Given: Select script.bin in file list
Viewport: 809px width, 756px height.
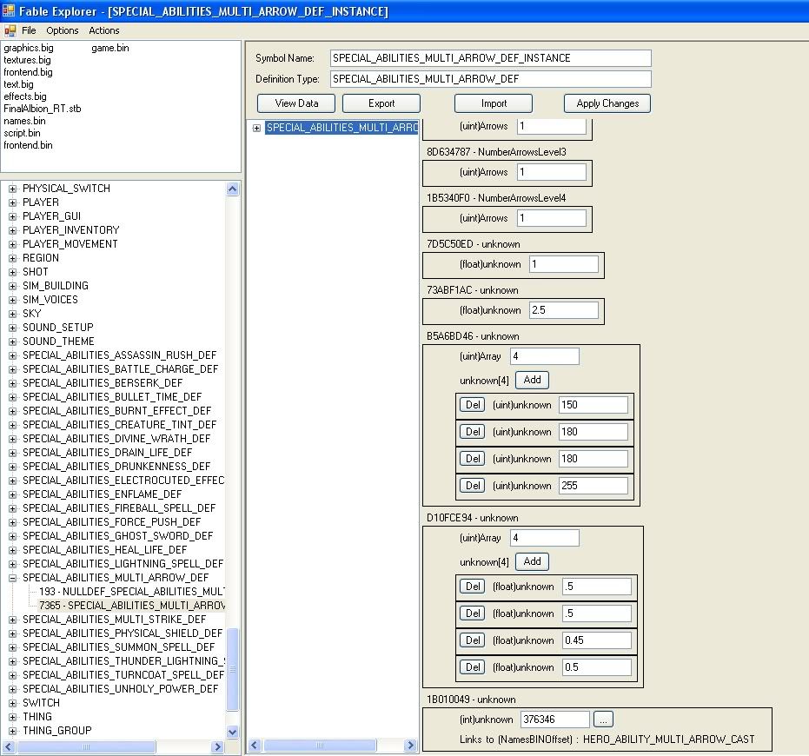Looking at the screenshot, I should [22, 133].
